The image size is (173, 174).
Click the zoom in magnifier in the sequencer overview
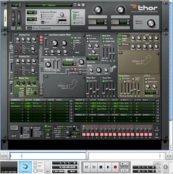click(6, 156)
